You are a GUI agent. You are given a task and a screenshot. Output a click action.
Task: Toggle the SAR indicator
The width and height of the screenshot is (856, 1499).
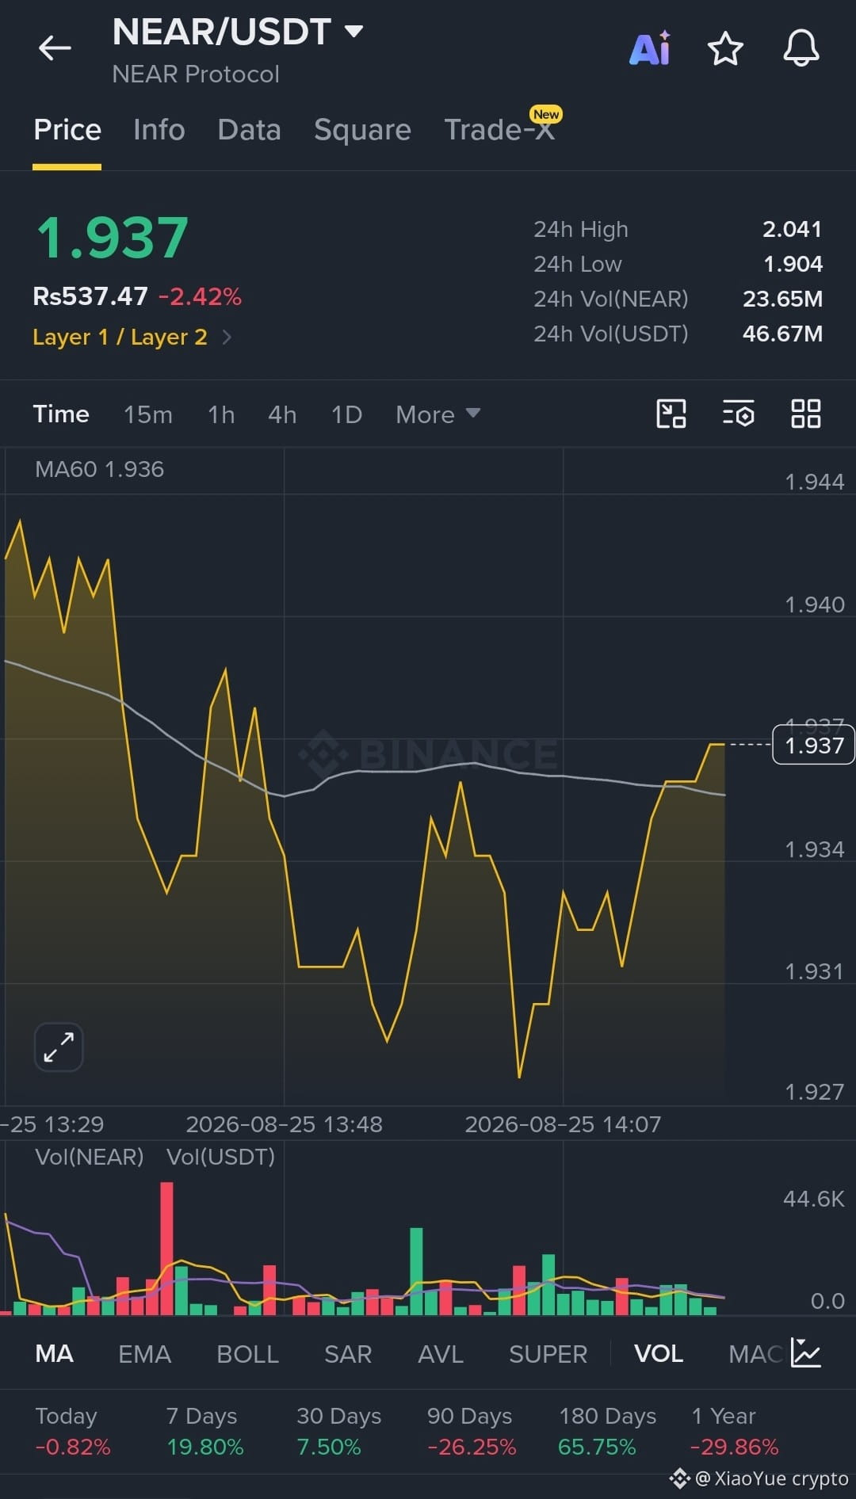click(x=348, y=1354)
